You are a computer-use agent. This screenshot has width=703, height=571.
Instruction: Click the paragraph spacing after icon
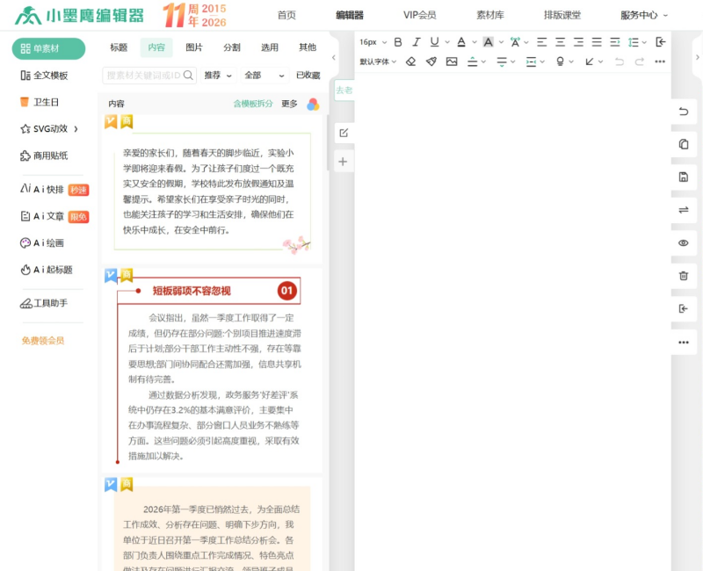click(502, 61)
